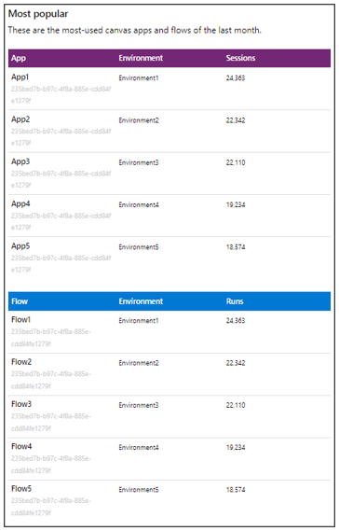Viewport: 339px width, 531px height.
Task: Select Flow2 in the flows table
Action: coord(21,362)
